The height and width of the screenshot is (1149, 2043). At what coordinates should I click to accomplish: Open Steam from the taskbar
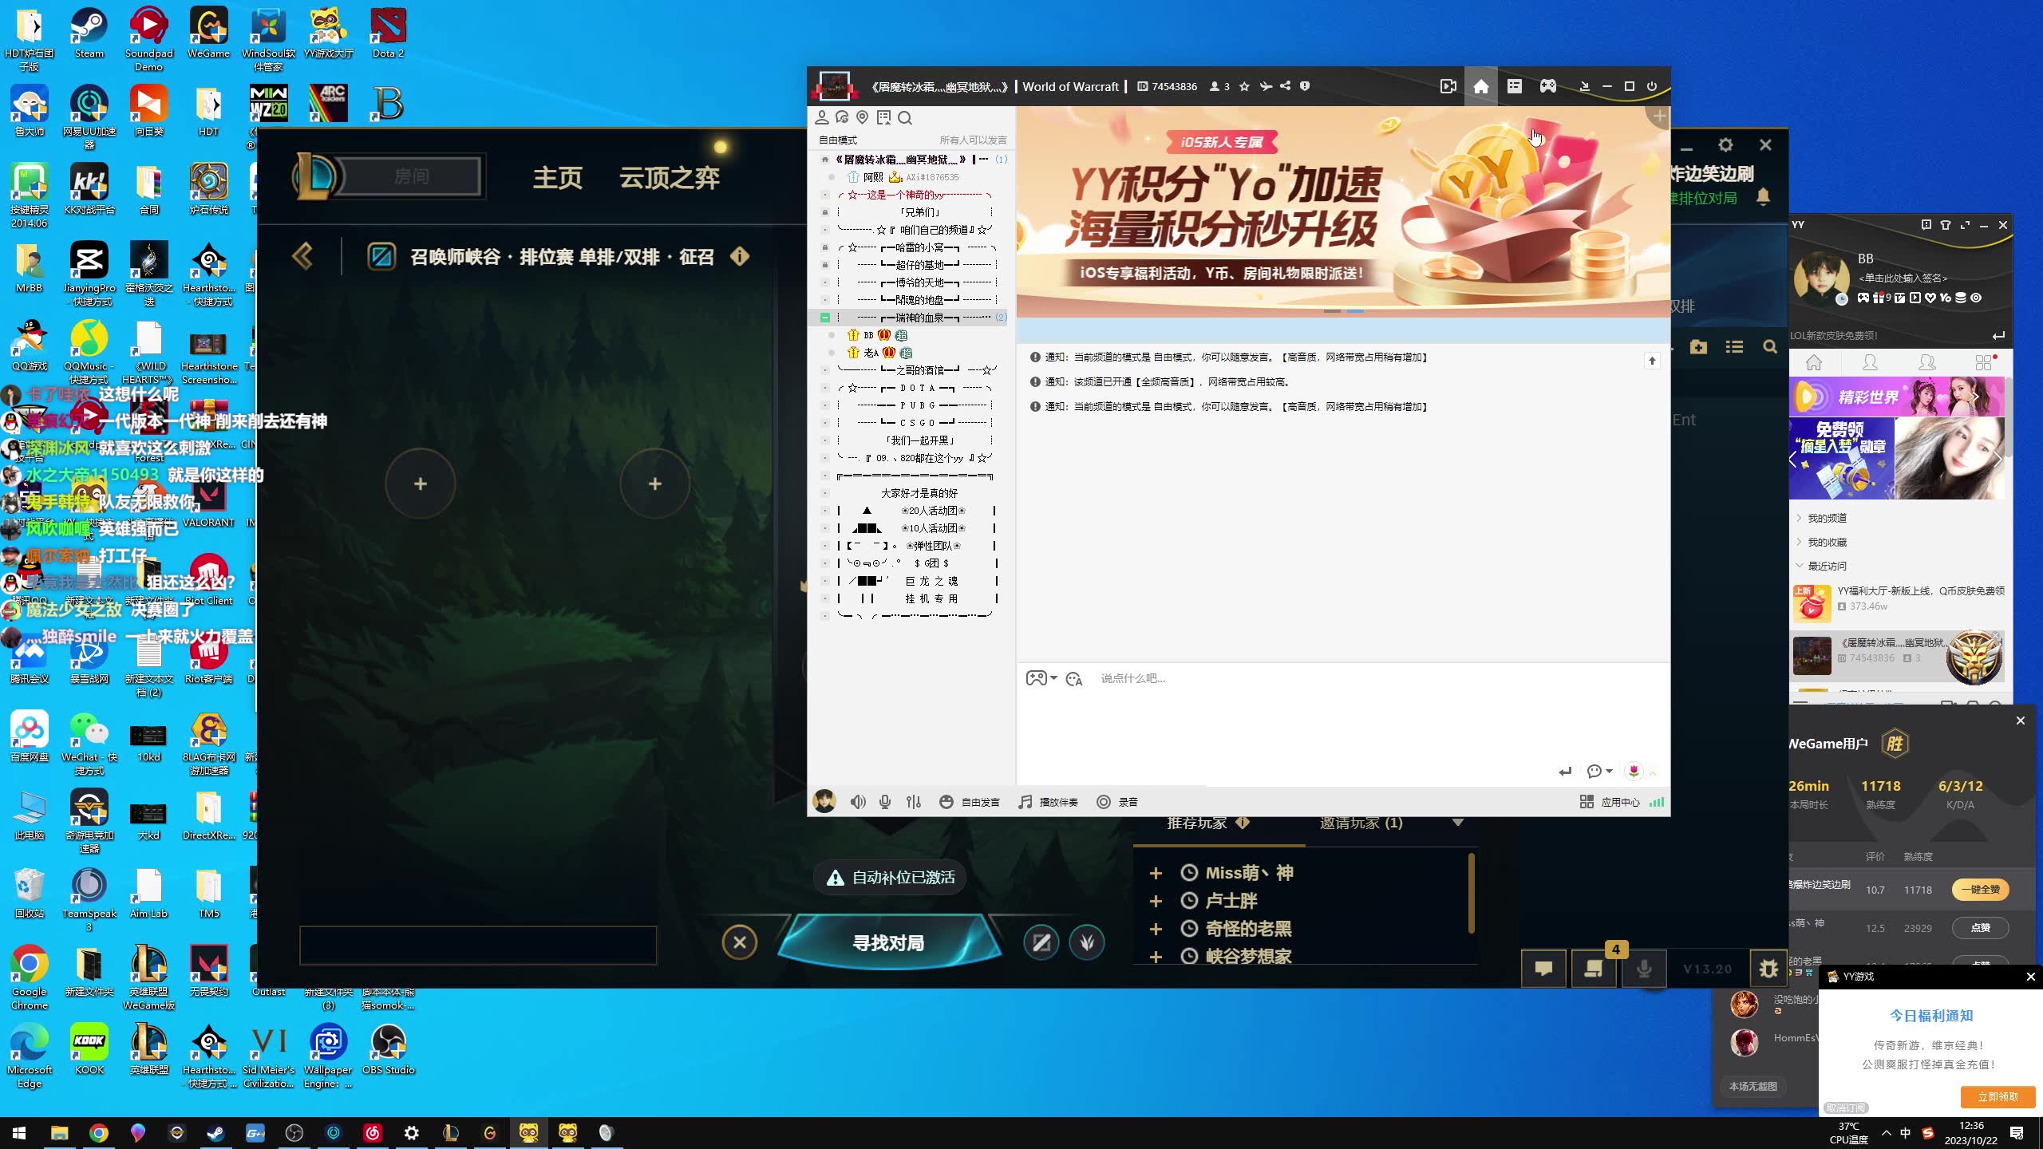point(215,1133)
